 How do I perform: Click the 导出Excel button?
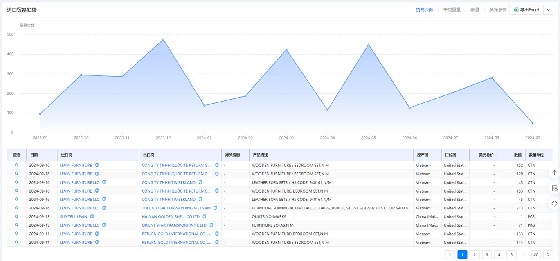(526, 10)
